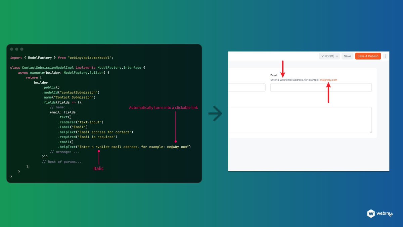Click the Email field label
Viewport: 403px width, 227px height.
[274, 75]
